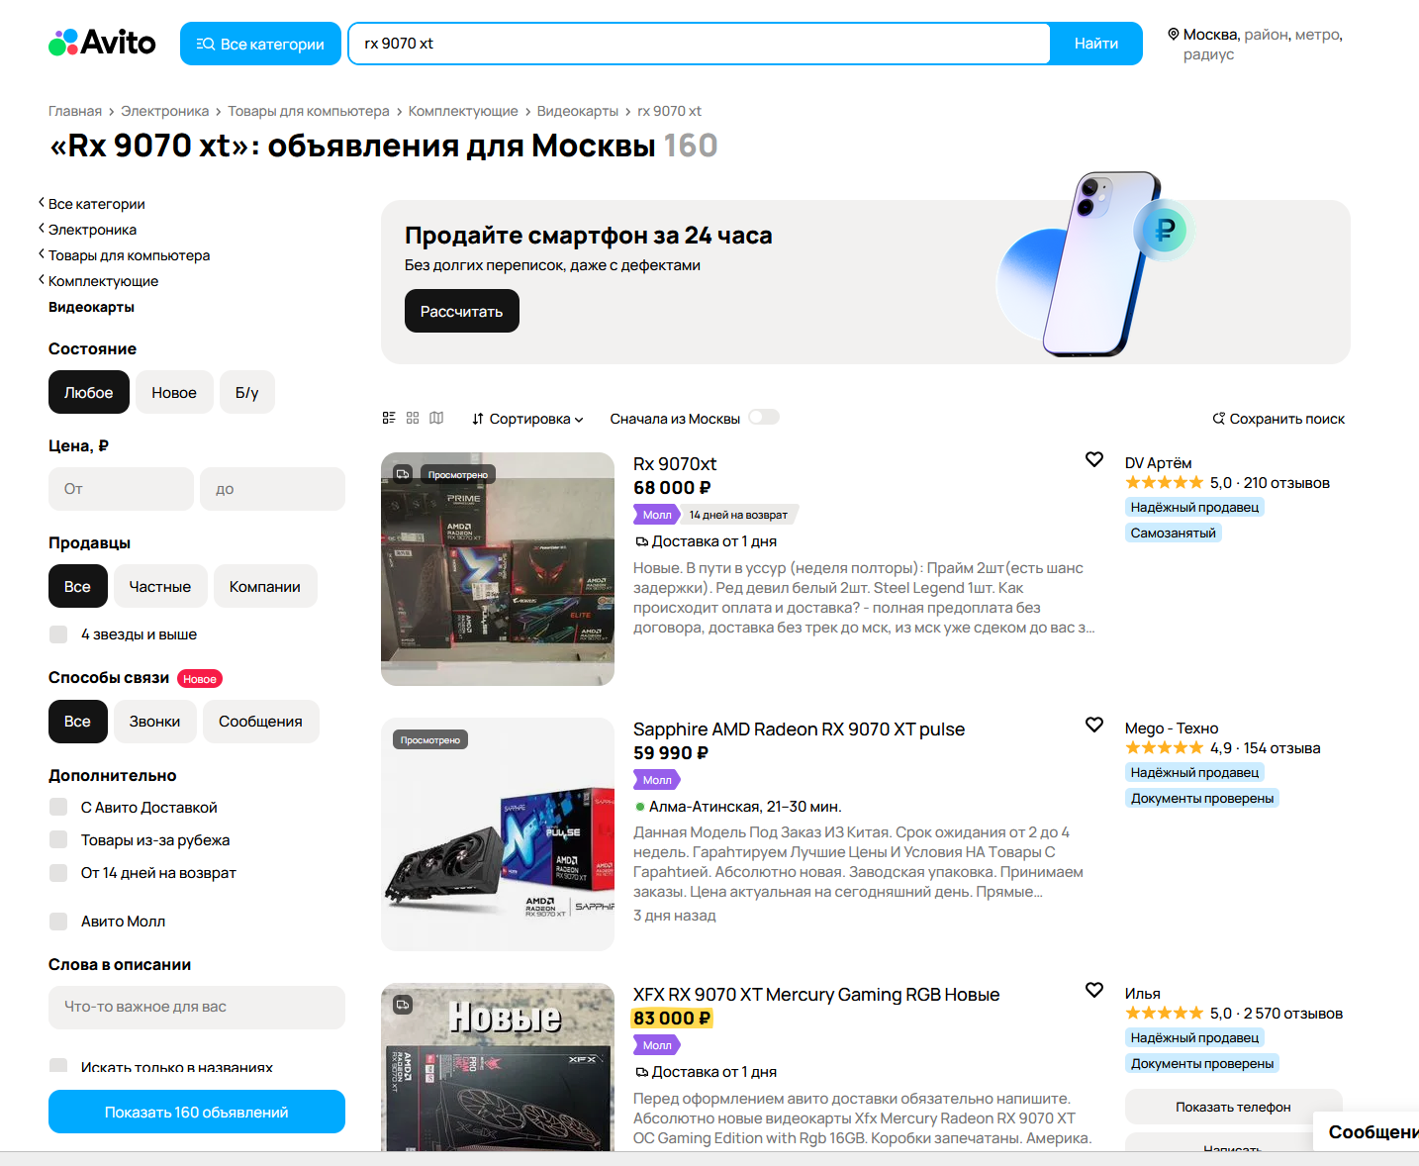Click price 68 000 ₽
This screenshot has width=1419, height=1166.
click(x=672, y=488)
